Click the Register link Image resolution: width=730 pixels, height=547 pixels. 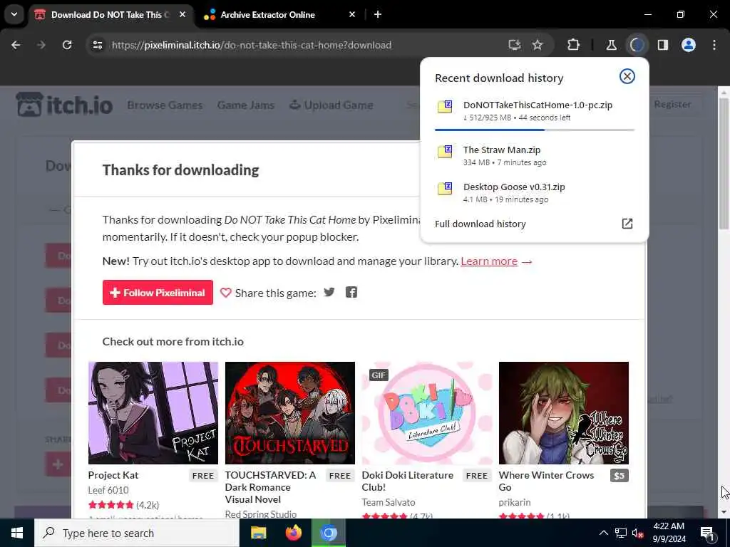672,104
